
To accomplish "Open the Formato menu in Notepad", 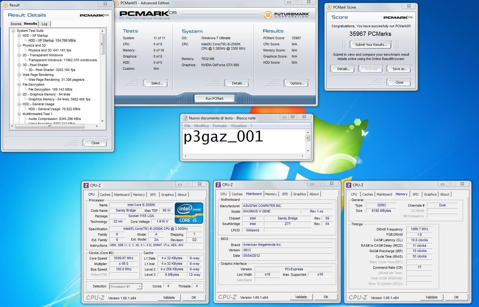I will pos(220,126).
